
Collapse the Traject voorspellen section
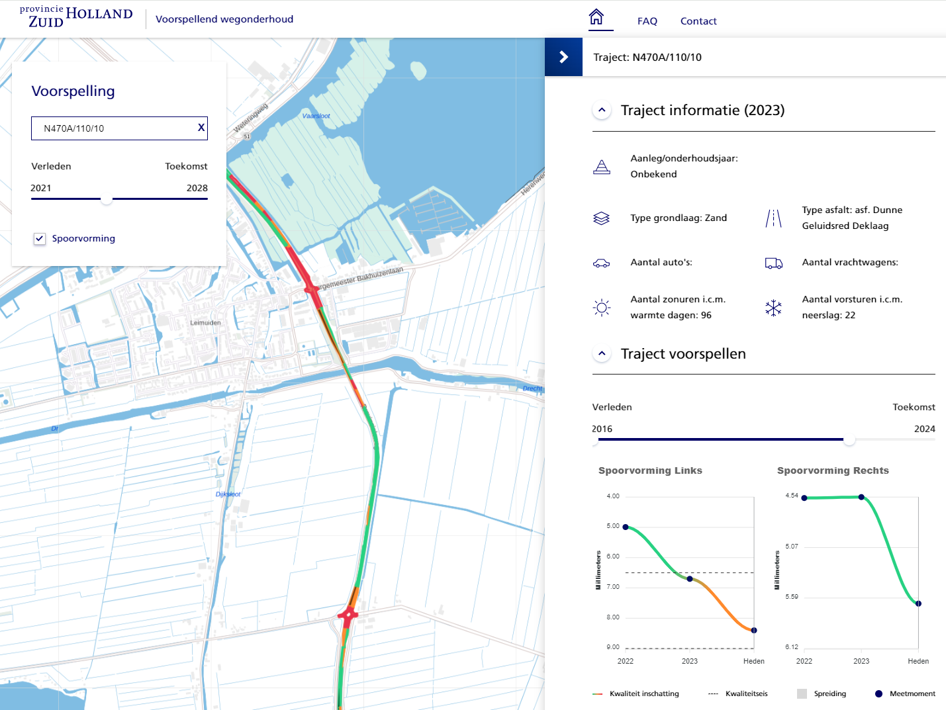coord(602,354)
